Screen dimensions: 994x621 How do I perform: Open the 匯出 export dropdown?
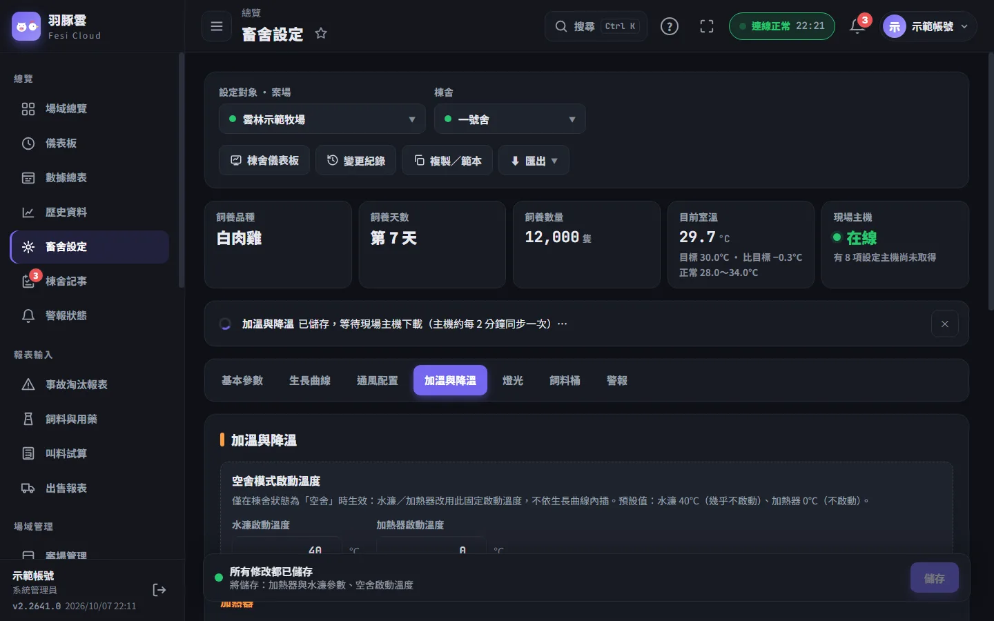point(534,161)
